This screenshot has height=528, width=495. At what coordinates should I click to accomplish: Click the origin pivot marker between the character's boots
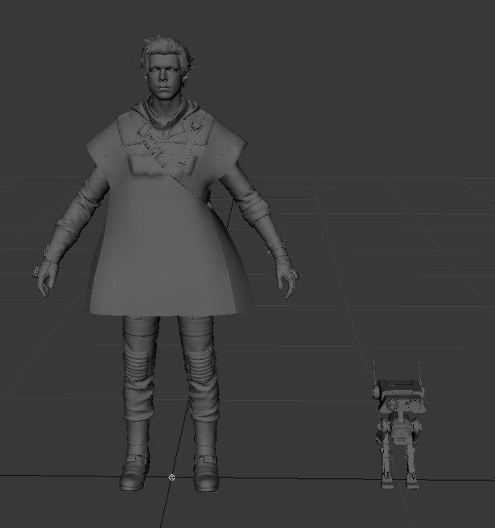[171, 477]
